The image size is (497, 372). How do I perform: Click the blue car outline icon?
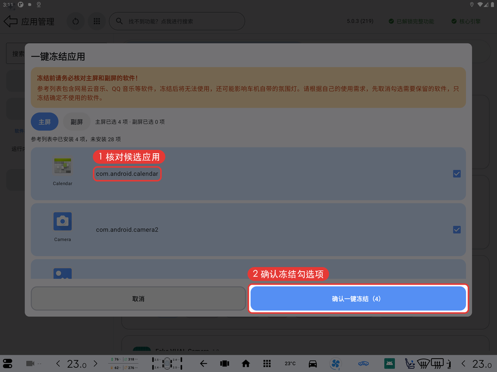click(363, 364)
